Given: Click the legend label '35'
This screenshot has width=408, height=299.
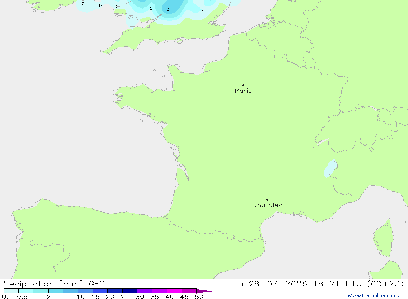Looking at the screenshot, I should (x=155, y=297).
